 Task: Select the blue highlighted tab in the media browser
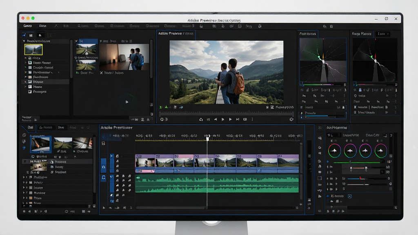click(x=88, y=41)
